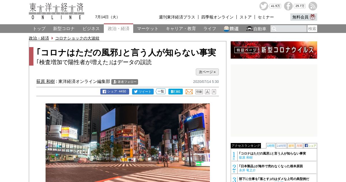Open 鉄道 railway navigation tab
Screen dimensions: 346x182
pos(231,29)
